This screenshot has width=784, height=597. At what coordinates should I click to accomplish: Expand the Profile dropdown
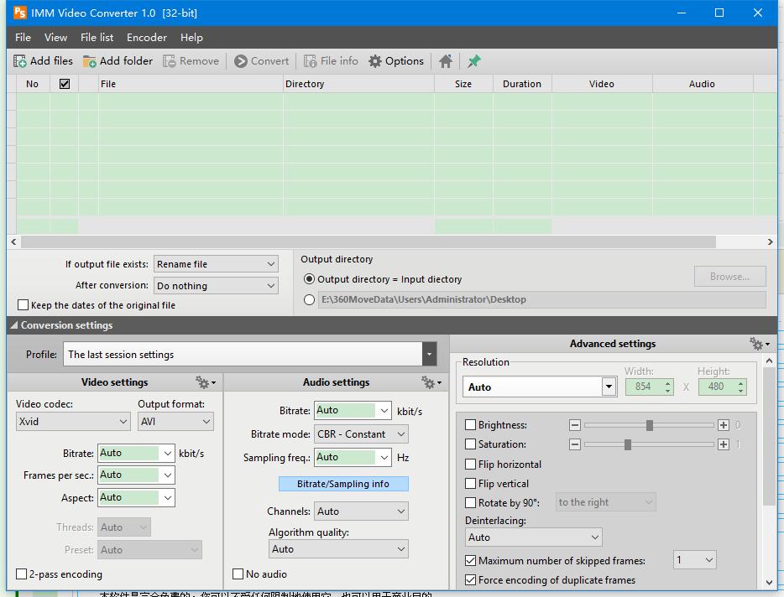click(x=429, y=354)
